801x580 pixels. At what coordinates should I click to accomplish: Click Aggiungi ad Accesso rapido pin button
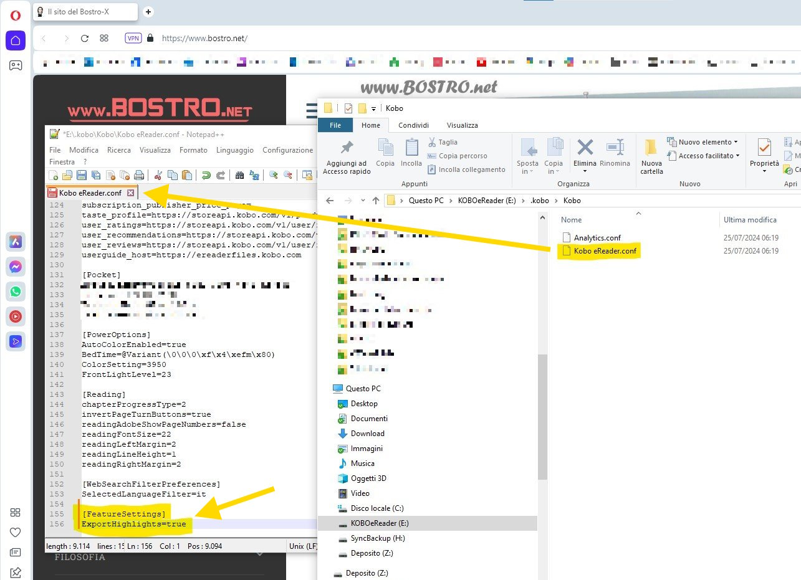(x=347, y=158)
